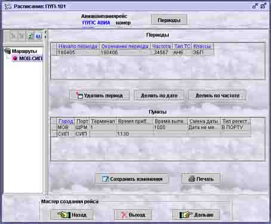Screen dimensions: 271x224
Task: Click the window icon in the title bar
Action: point(8,7)
